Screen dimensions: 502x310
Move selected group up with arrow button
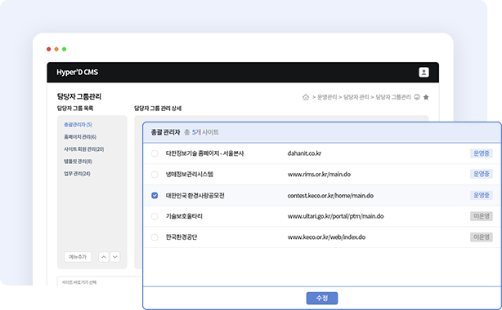pyautogui.click(x=103, y=257)
